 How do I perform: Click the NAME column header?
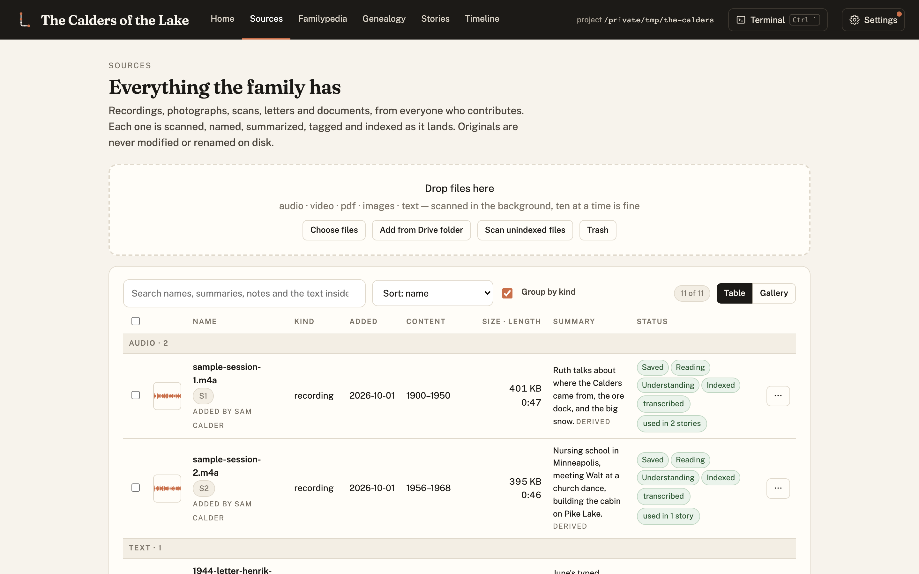(205, 321)
